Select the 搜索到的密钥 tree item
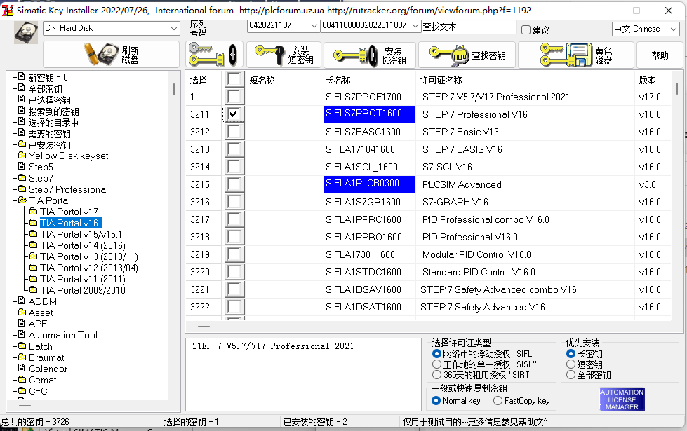687x431 pixels. [54, 111]
